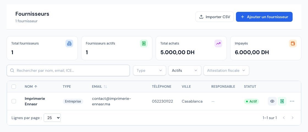The image size is (308, 132).
Task: Click the Total achats 5.000,00 DH value
Action: coord(177,53)
